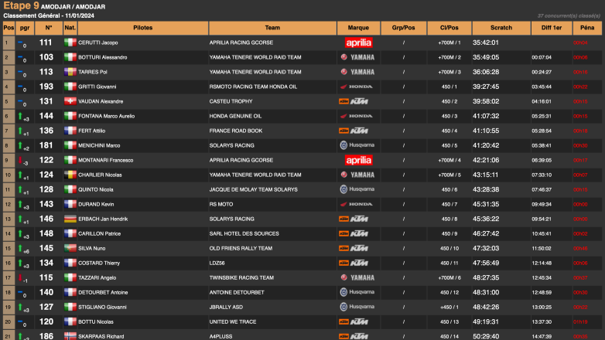Select the Péna column header

(586, 28)
